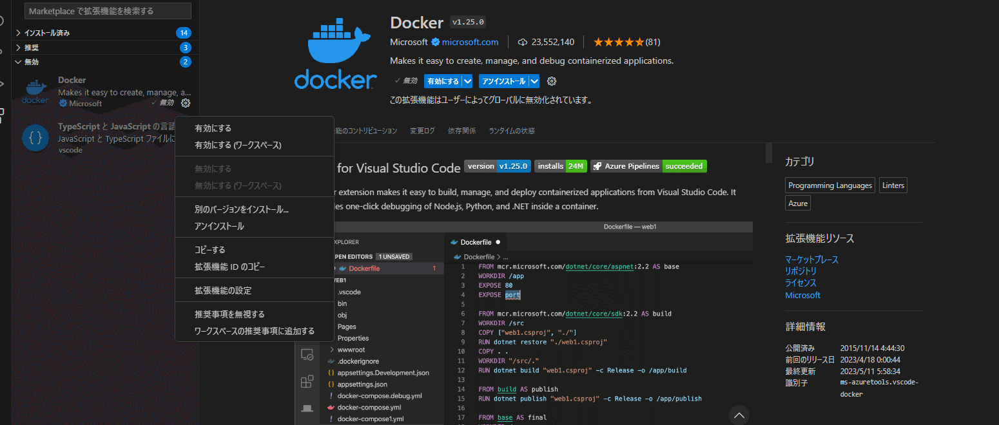Click the install count 23,552,140

pyautogui.click(x=553, y=42)
